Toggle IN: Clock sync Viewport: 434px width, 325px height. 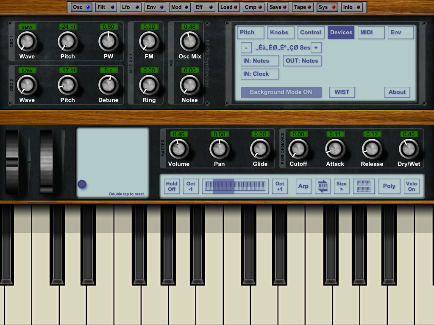(x=260, y=74)
